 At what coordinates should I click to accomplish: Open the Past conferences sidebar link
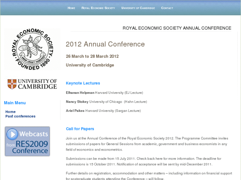pos(20,116)
